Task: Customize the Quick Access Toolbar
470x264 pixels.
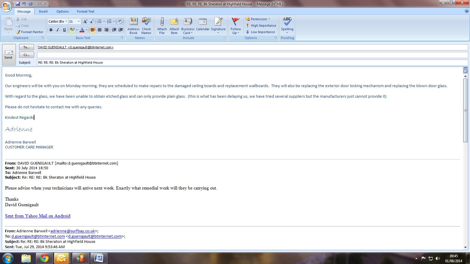Action: pyautogui.click(x=52, y=4)
